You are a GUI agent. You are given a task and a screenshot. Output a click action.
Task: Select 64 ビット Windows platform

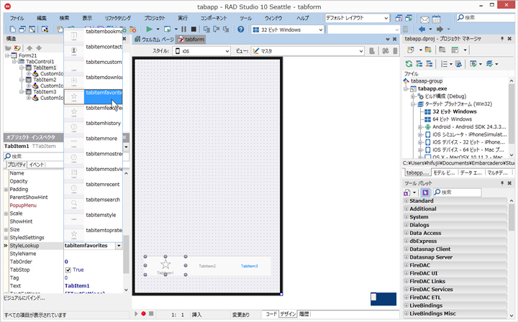[x=452, y=119]
